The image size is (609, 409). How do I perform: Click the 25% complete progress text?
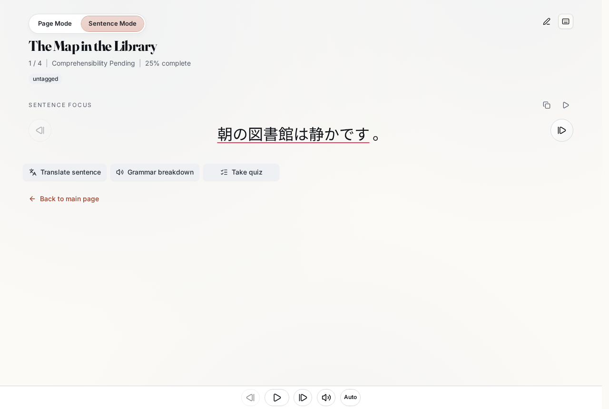(168, 63)
